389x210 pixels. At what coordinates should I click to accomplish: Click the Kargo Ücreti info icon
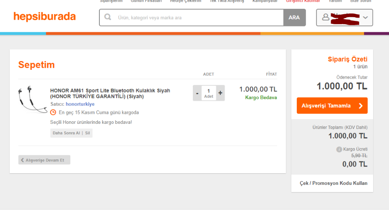click(x=339, y=149)
